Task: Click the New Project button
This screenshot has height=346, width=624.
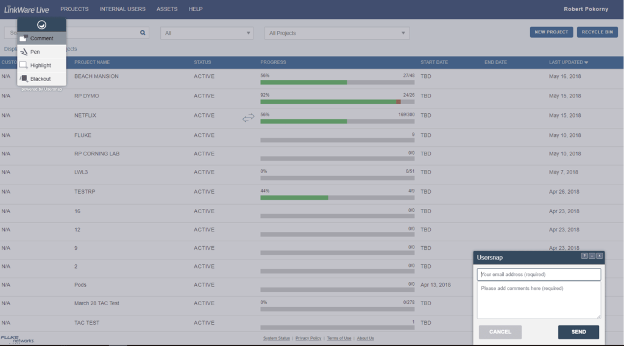Action: click(x=551, y=32)
